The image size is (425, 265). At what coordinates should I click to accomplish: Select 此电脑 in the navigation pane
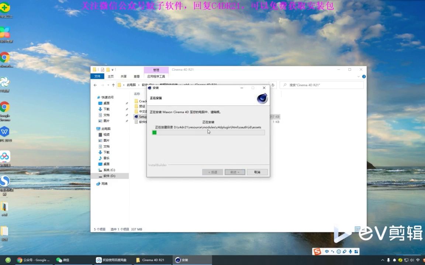(x=106, y=129)
